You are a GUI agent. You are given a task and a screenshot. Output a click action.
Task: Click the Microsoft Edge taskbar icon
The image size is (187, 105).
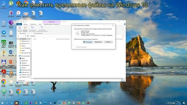pos(45,103)
